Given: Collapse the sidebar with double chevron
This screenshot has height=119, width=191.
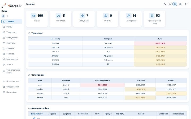Looking at the screenshot, I should click(x=7, y=16).
